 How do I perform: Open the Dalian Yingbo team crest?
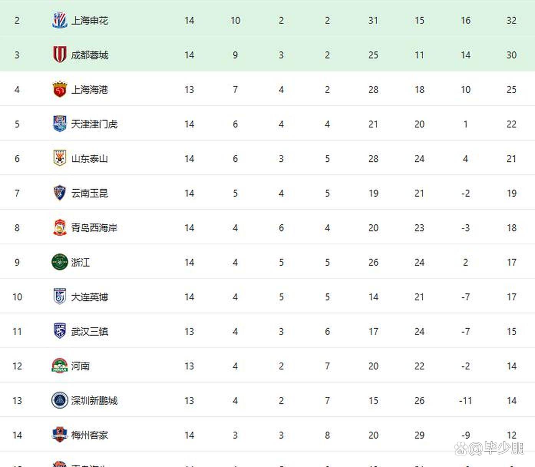pos(59,296)
